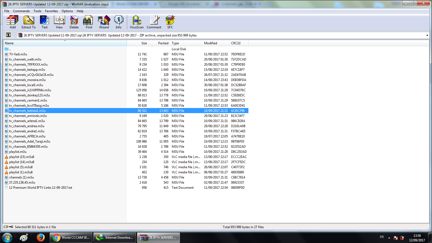Click the text document icon of 12 Premium World IPTV Links
The height and width of the screenshot is (243, 432).
(x=6, y=188)
